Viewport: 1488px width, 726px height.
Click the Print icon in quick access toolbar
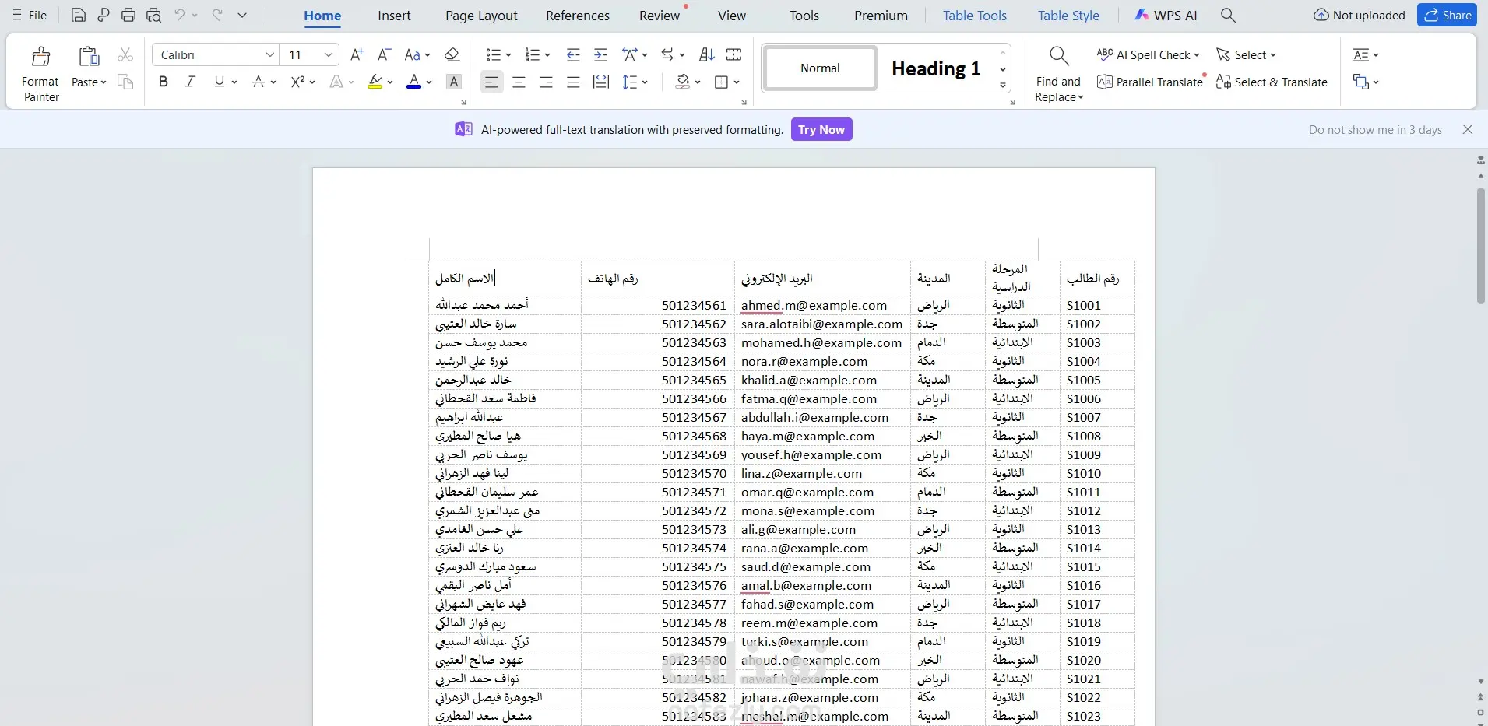128,15
